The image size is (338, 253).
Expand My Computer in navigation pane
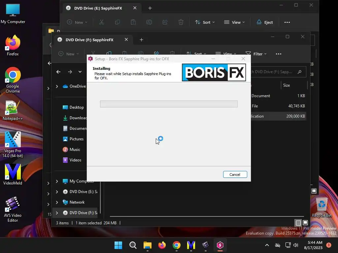click(x=57, y=181)
